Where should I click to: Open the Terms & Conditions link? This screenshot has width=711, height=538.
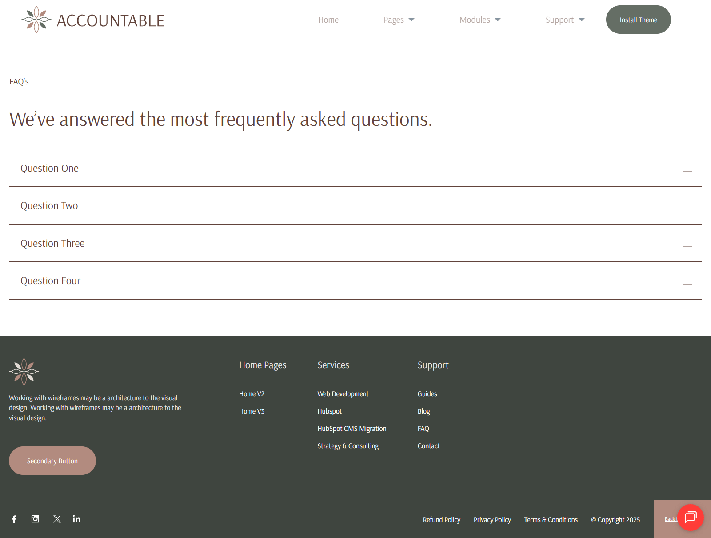tap(551, 520)
